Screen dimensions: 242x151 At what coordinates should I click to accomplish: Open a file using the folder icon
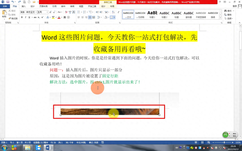pos(34,2)
